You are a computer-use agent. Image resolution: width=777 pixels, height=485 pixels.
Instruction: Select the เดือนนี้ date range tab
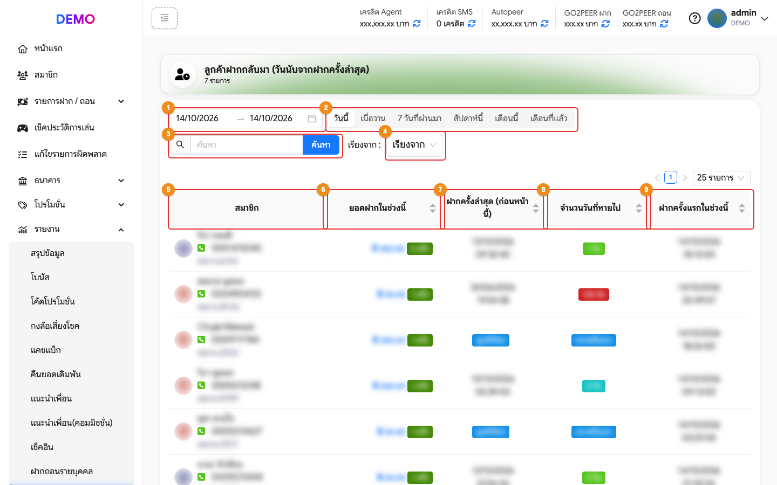(506, 118)
